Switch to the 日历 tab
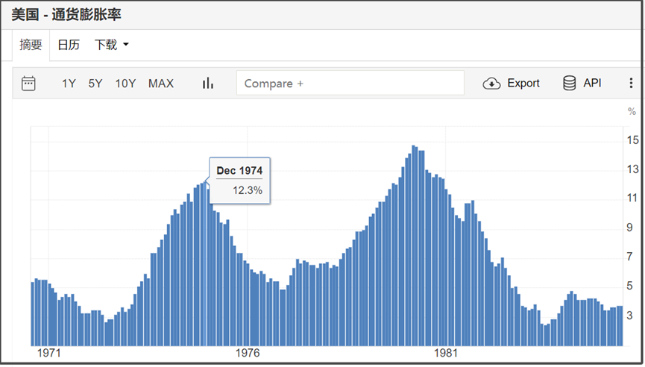 coord(69,45)
